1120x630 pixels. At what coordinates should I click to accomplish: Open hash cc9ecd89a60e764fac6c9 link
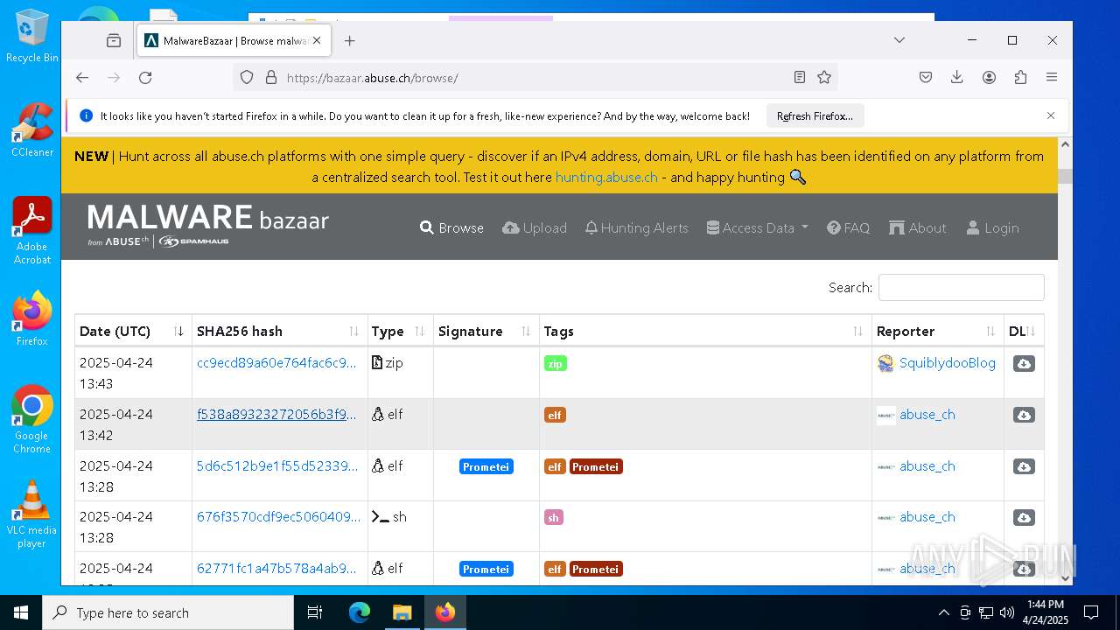276,362
